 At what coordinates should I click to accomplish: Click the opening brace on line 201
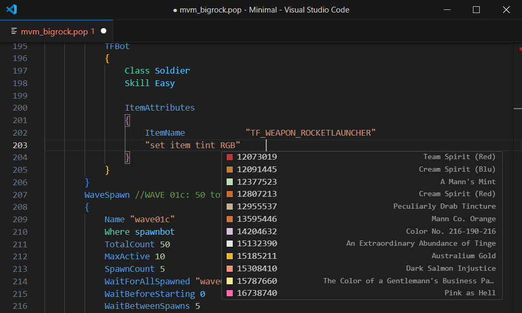coord(127,121)
